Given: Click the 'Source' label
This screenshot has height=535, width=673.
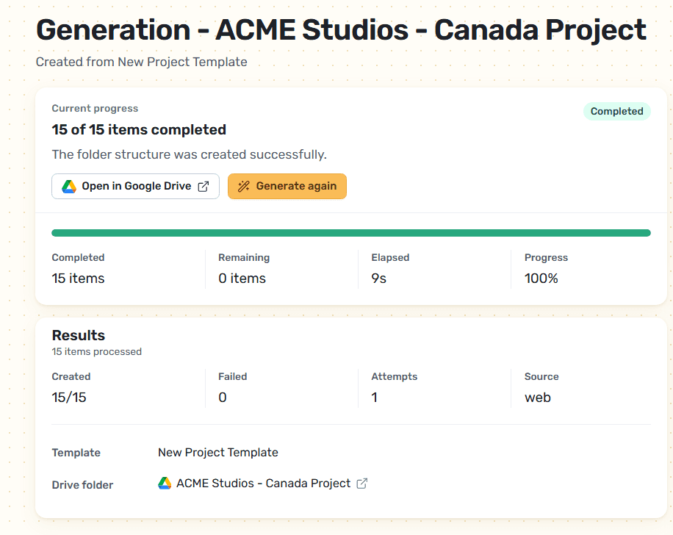Looking at the screenshot, I should (541, 376).
